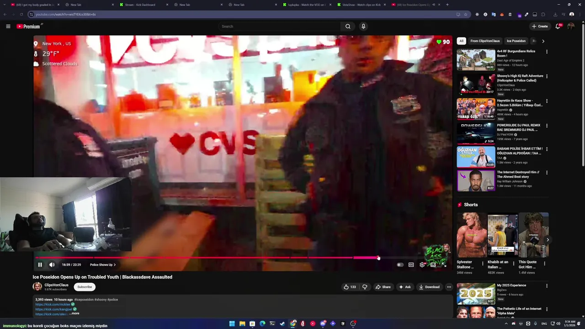
Task: Open options for 'Shoovy's High IQ Raft Adventure'
Action: (x=547, y=76)
